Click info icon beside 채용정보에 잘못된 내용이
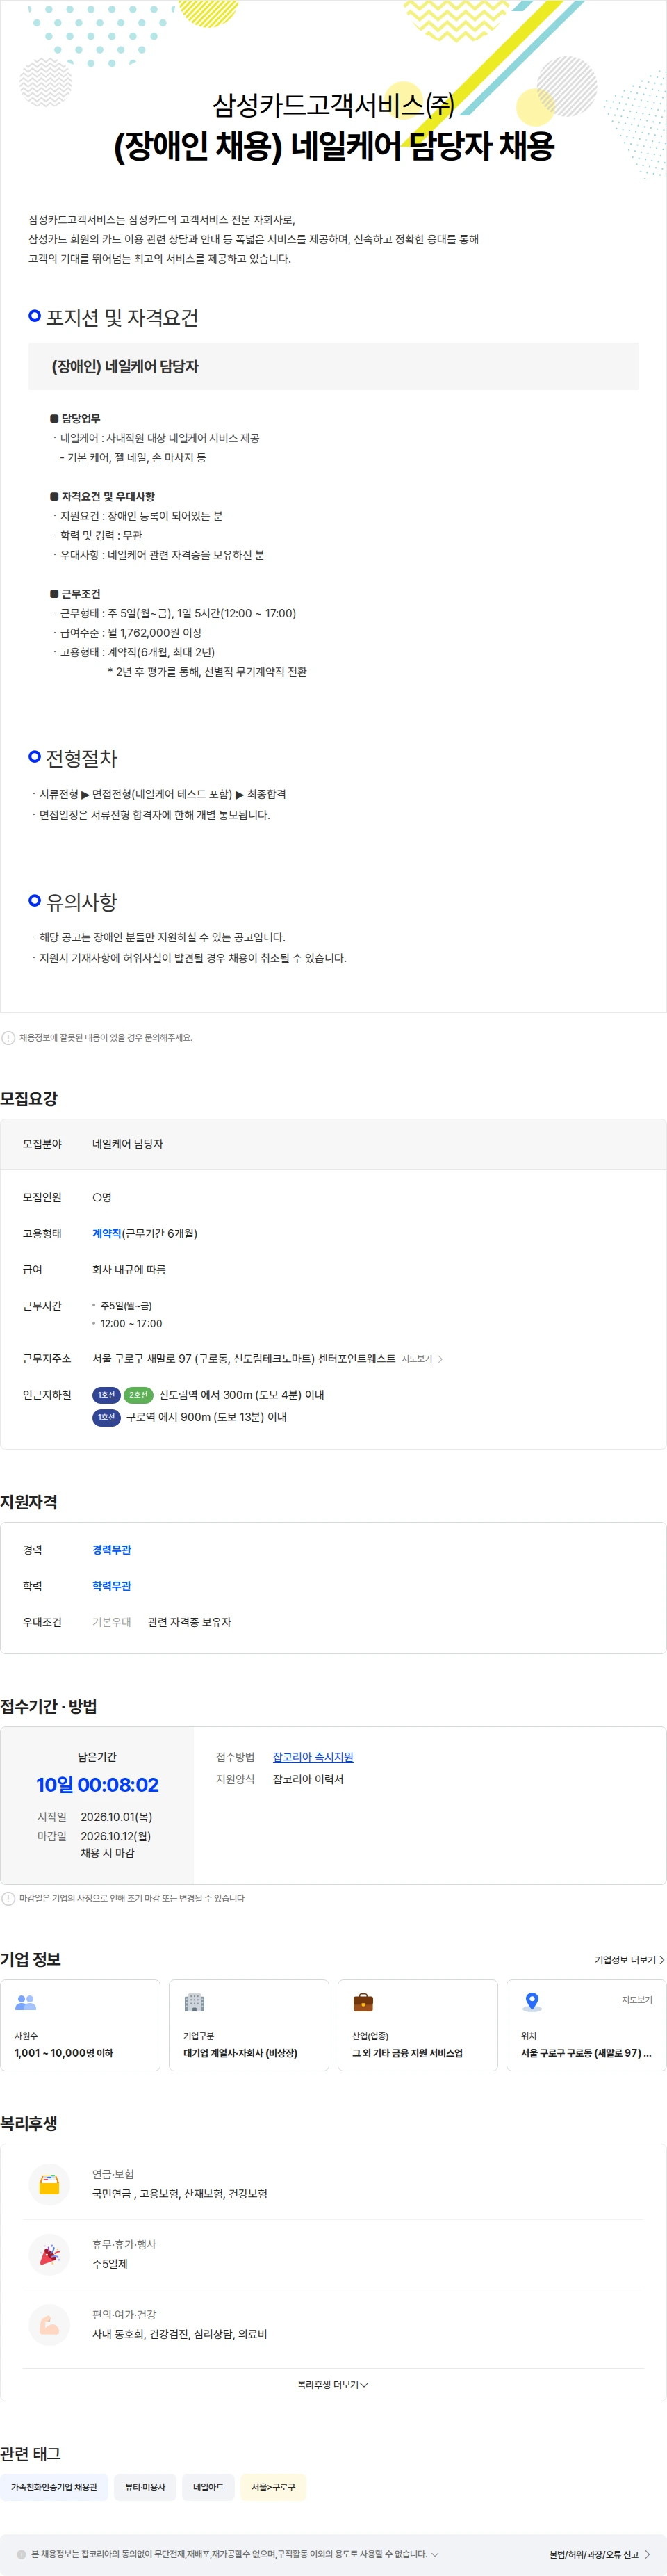Screen dimensions: 667x2576 pyautogui.click(x=8, y=1038)
